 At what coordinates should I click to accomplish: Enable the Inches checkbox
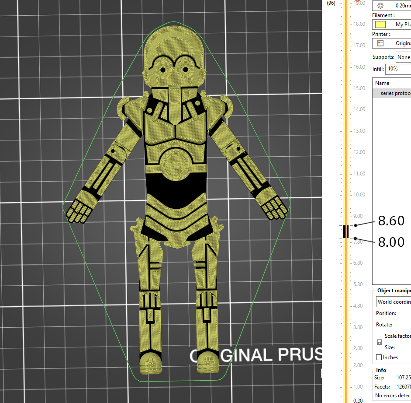379,357
